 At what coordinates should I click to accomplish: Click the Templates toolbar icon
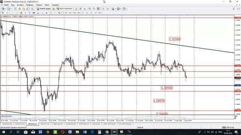(124, 9)
